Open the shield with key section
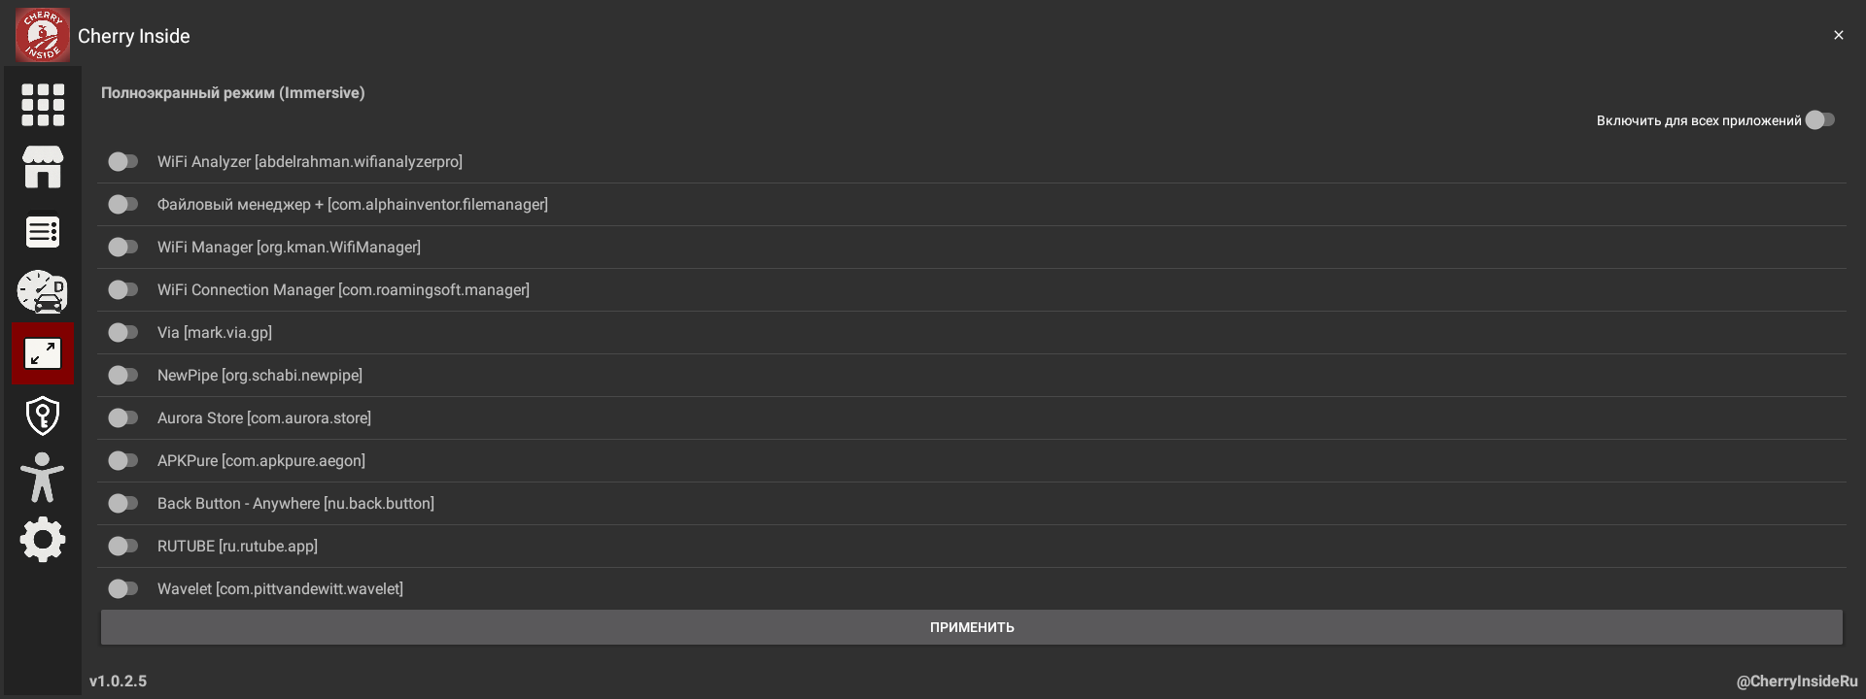 click(x=43, y=416)
